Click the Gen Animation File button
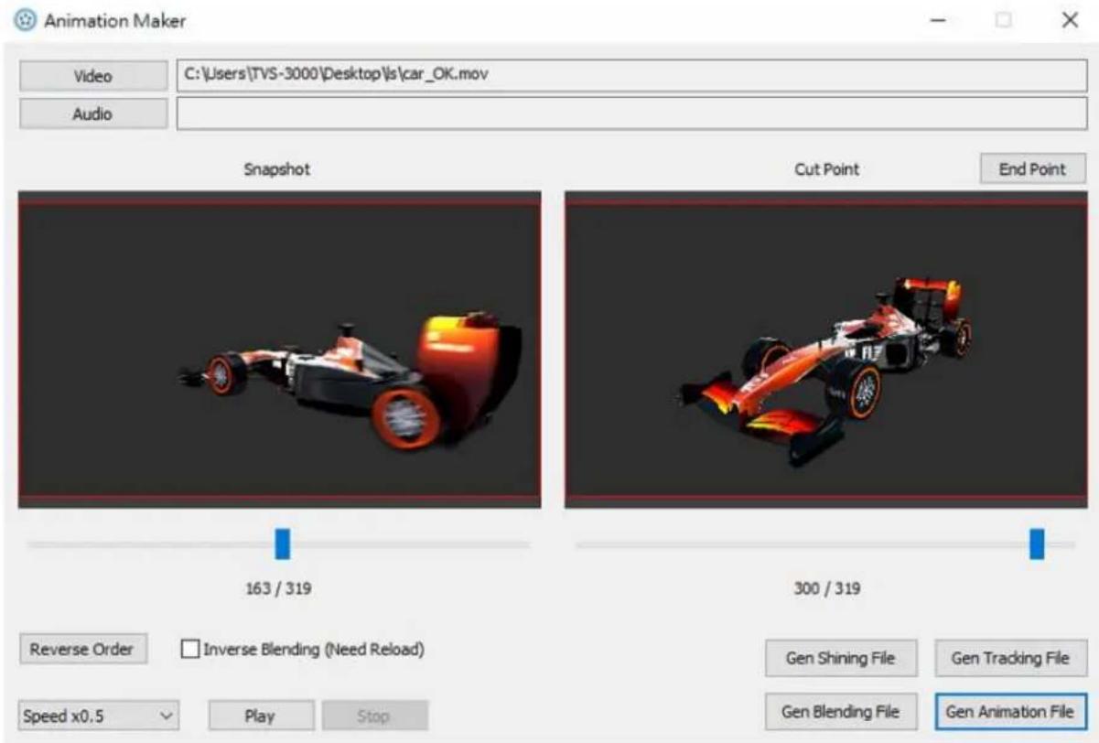The width and height of the screenshot is (1099, 743). tap(1010, 711)
